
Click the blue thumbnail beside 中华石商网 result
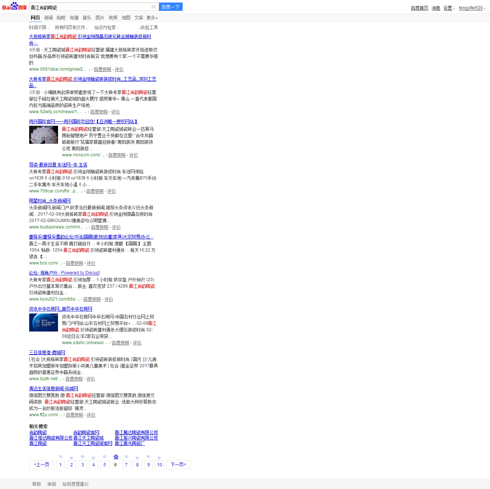click(x=44, y=323)
